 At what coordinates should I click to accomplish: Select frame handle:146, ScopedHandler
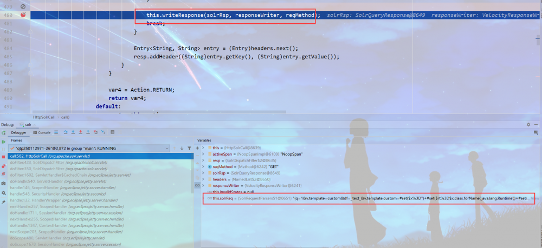tap(101, 187)
